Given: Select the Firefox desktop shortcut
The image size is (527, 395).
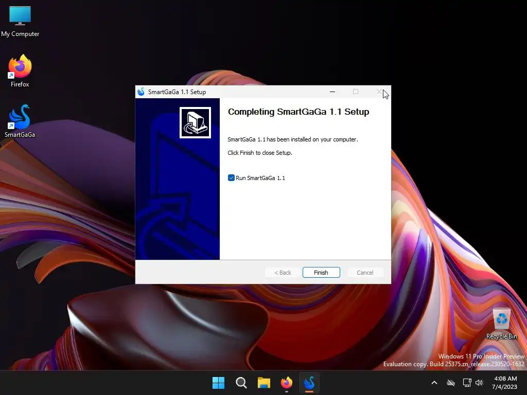Looking at the screenshot, I should pos(20,71).
